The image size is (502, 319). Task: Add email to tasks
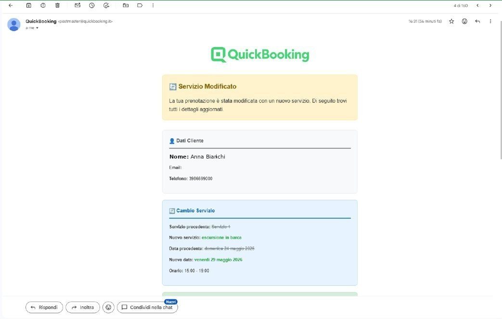[106, 5]
